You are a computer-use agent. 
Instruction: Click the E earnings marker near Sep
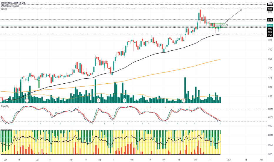point(98,100)
